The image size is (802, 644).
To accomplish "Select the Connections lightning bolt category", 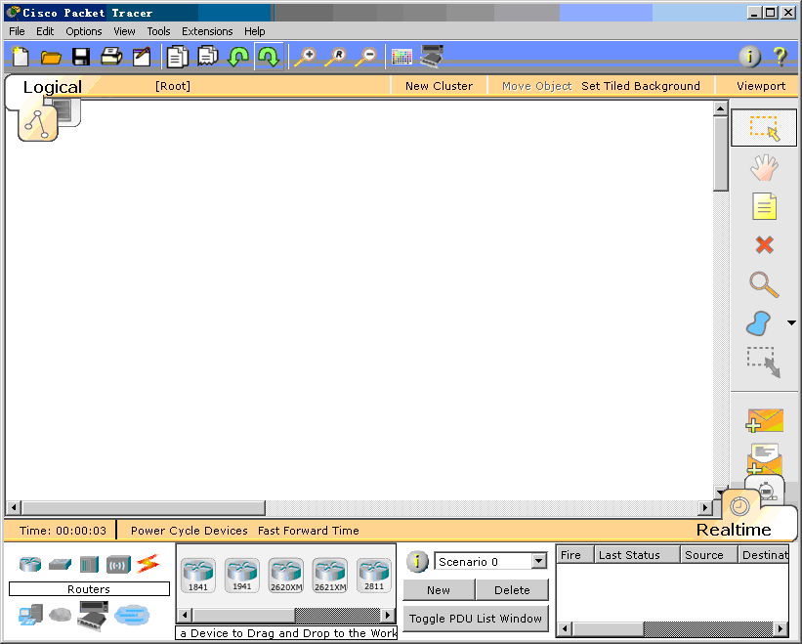I will [x=148, y=564].
